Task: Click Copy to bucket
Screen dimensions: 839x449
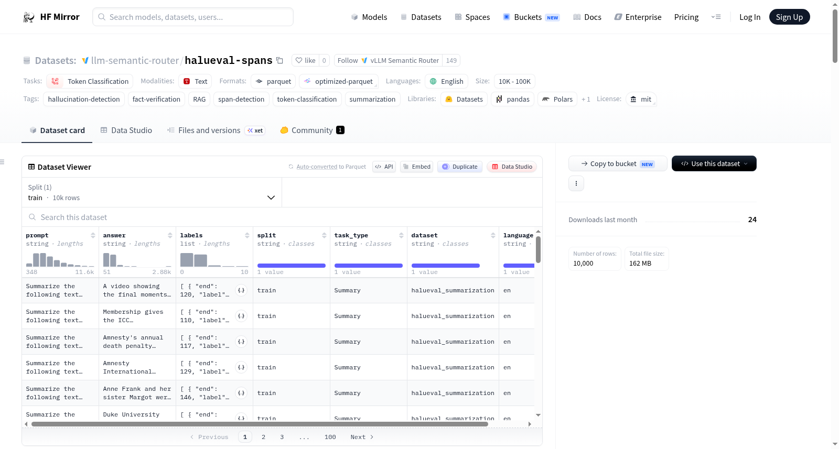Action: click(x=618, y=163)
